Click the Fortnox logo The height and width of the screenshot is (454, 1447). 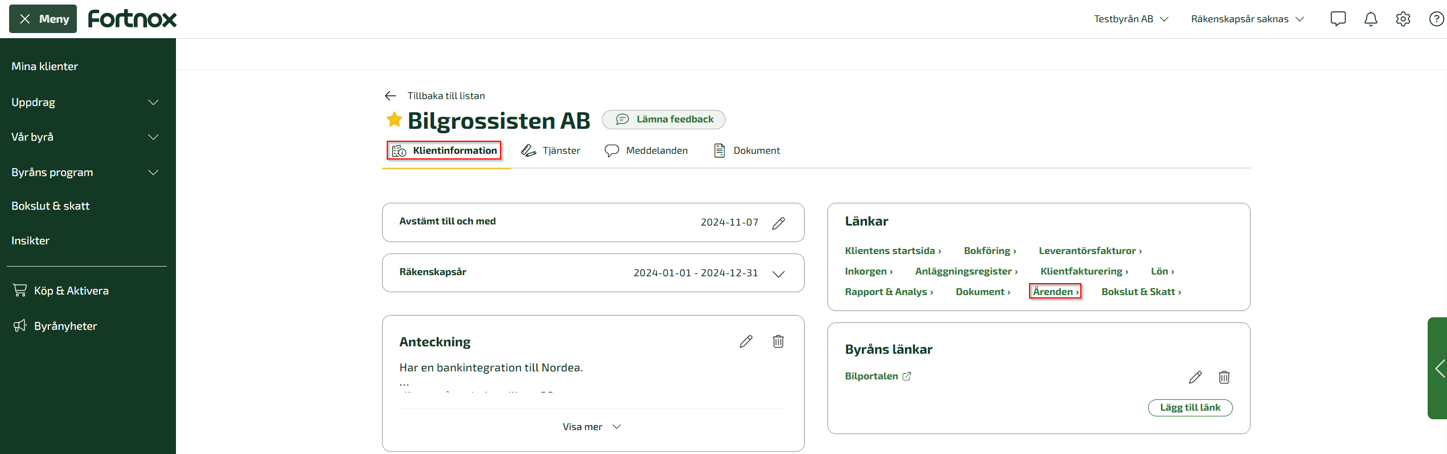(132, 19)
